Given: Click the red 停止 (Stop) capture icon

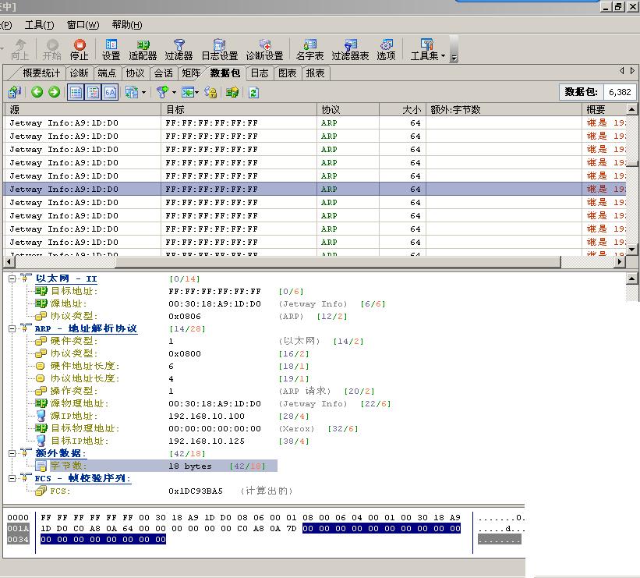Looking at the screenshot, I should point(79,46).
